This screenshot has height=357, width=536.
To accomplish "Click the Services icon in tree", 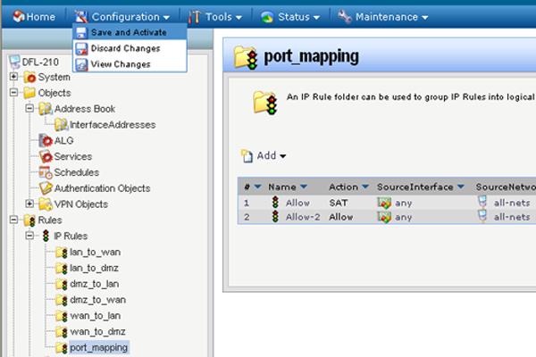I will click(x=46, y=156).
